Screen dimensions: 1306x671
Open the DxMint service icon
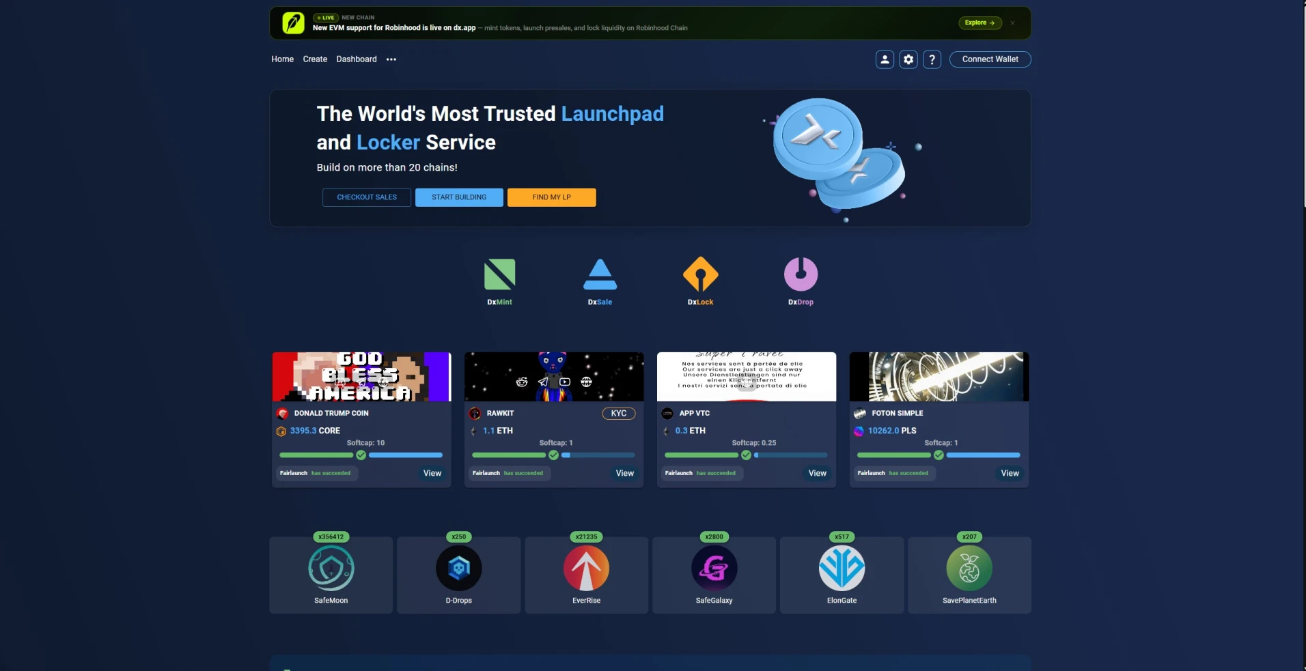[499, 274]
